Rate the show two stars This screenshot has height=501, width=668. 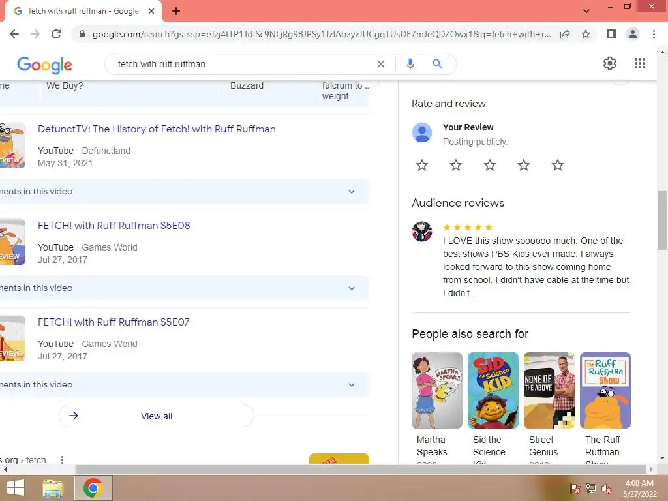click(456, 165)
